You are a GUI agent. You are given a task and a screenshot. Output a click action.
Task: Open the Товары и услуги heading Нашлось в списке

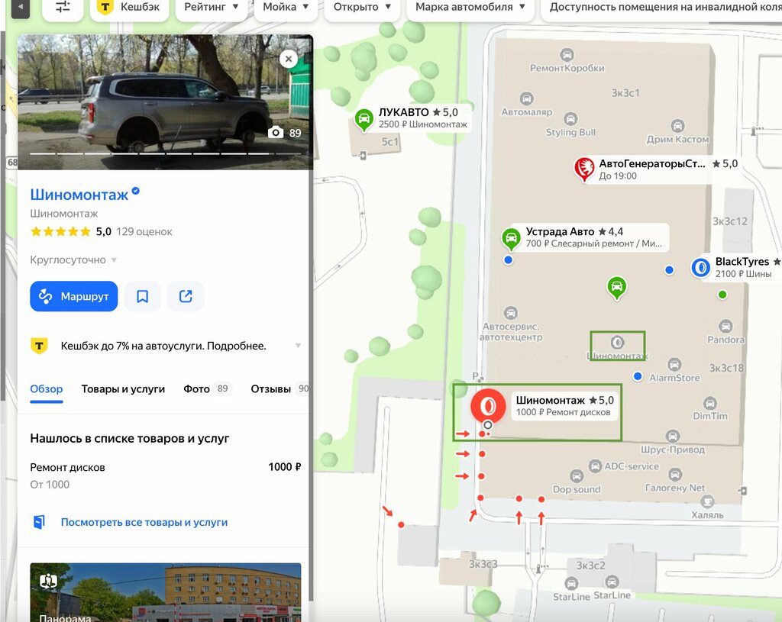click(130, 439)
